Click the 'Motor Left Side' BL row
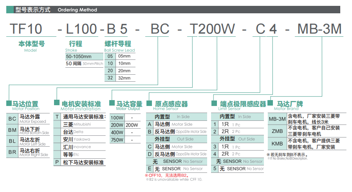352x192 pixels. (28, 141)
